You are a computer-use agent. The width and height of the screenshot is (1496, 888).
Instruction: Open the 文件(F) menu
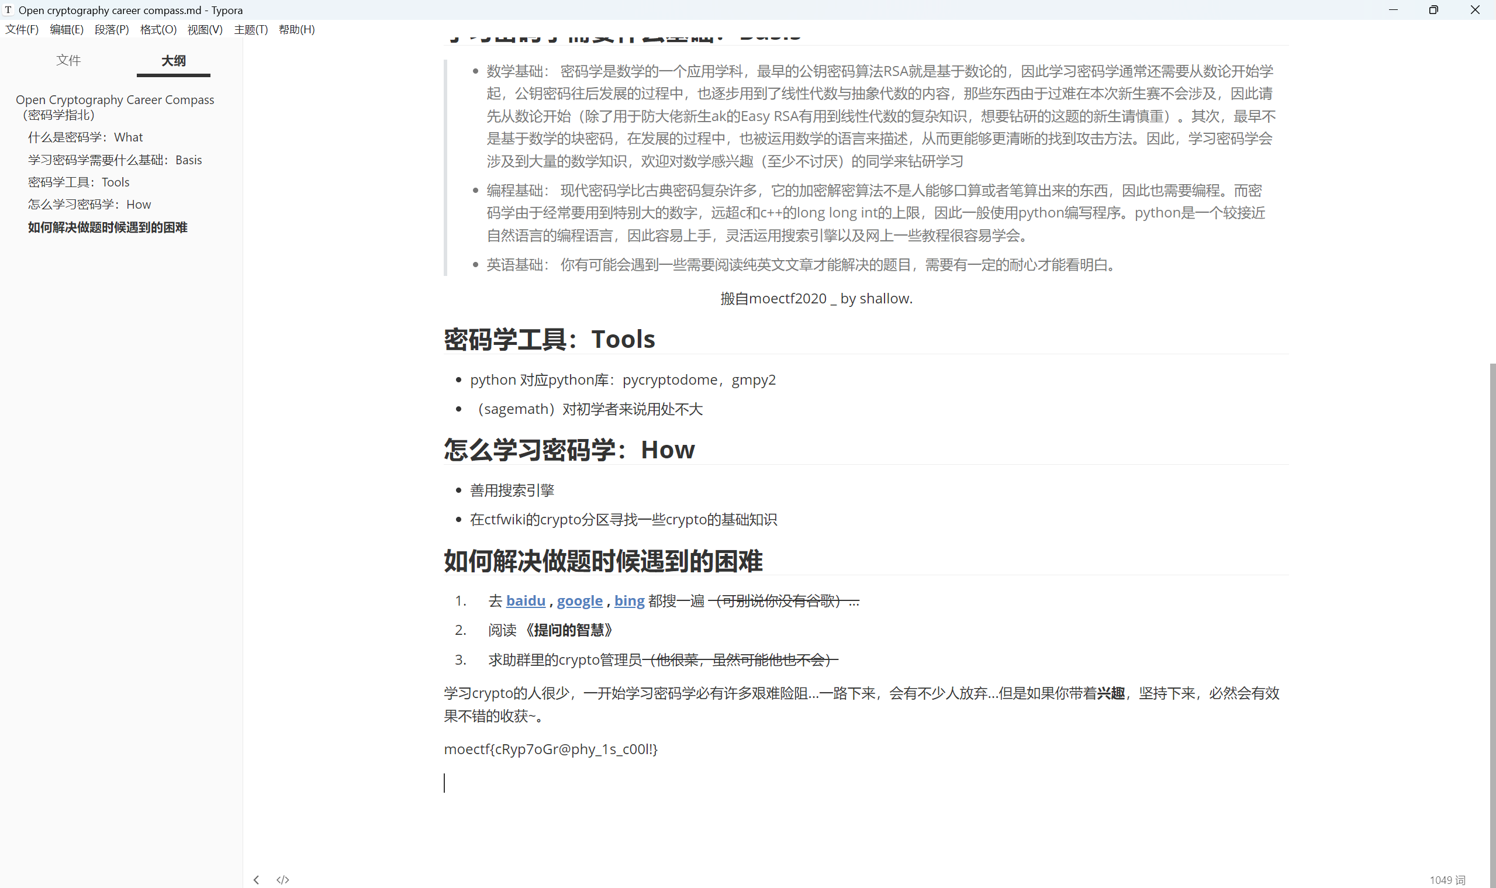[x=22, y=29]
